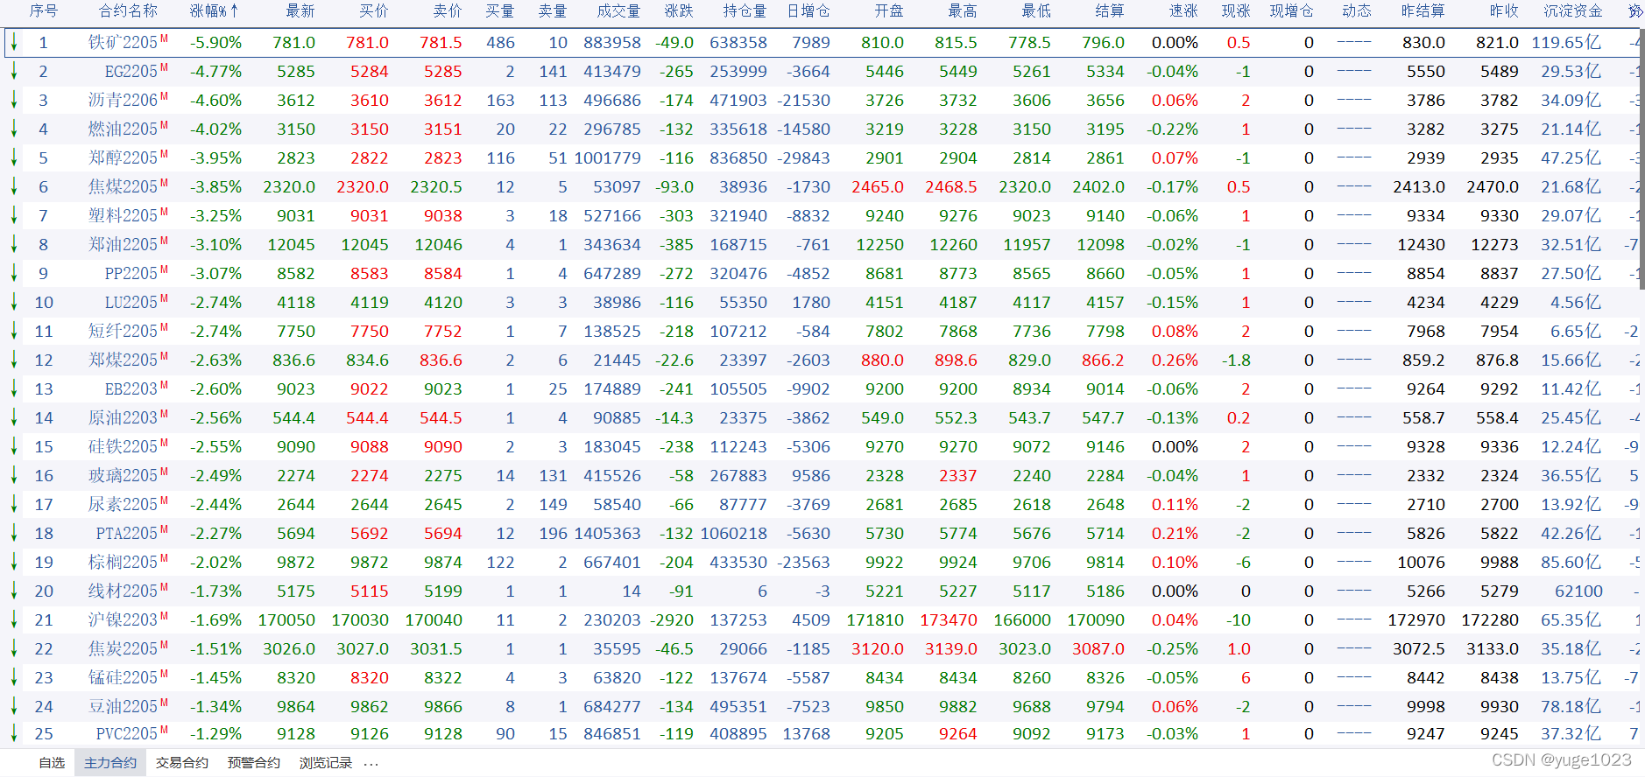Click the red M marker beside 玻璃2205
Viewport: 1645px width, 777px height.
[x=165, y=471]
